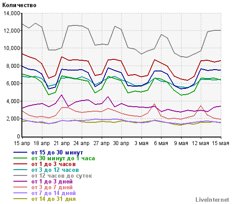
Task: Click the light violet legend line swatch
Action: pyautogui.click(x=20, y=193)
